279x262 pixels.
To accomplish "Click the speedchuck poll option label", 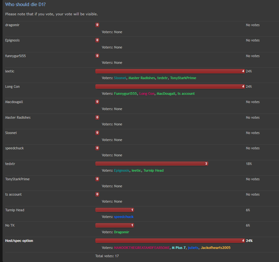I will [x=14, y=148].
